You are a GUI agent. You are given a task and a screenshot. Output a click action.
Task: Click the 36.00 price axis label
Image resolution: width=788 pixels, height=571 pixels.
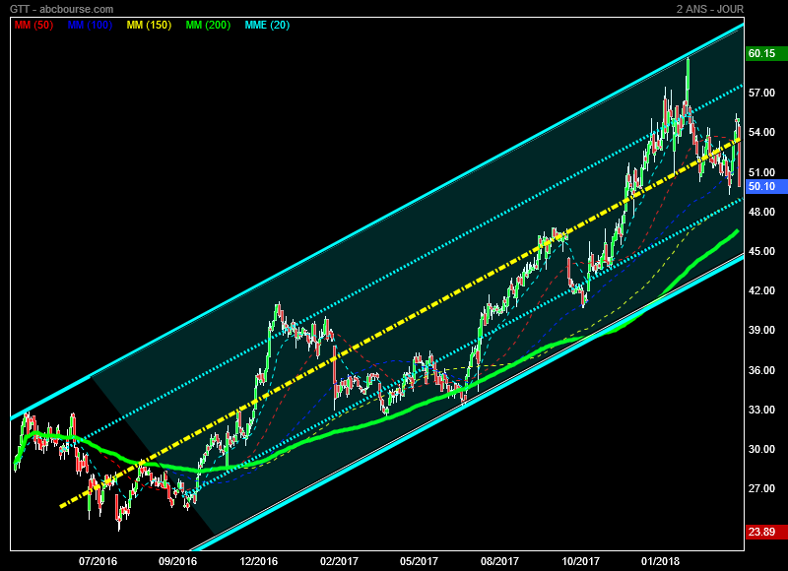[x=761, y=370]
